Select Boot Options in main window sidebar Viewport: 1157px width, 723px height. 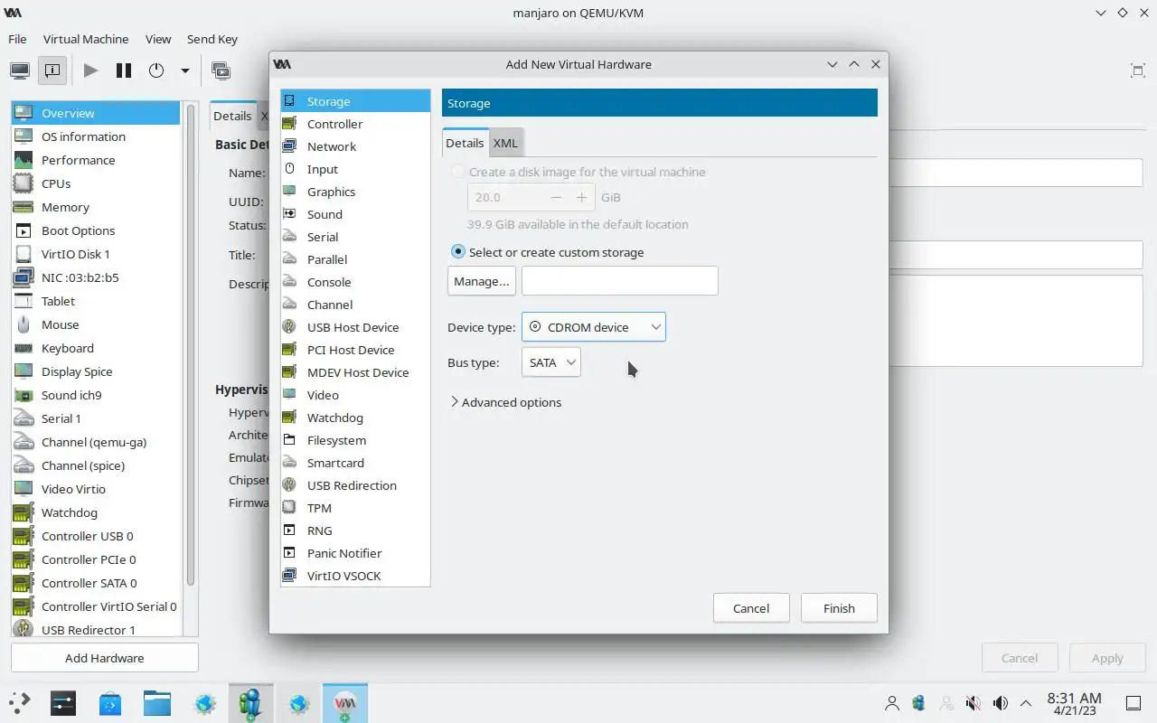point(96,230)
